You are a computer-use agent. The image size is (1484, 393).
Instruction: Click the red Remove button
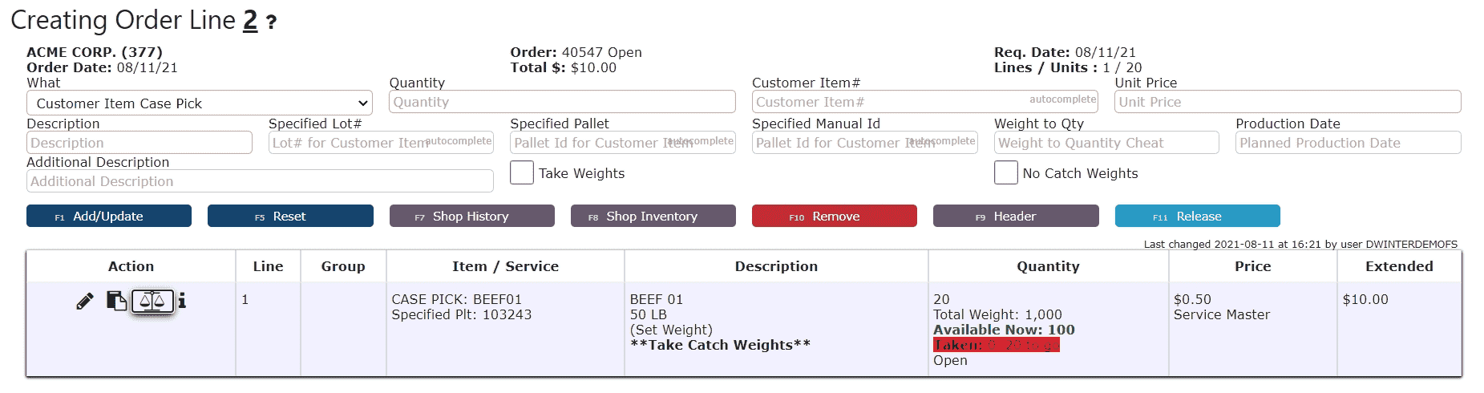[x=834, y=216]
